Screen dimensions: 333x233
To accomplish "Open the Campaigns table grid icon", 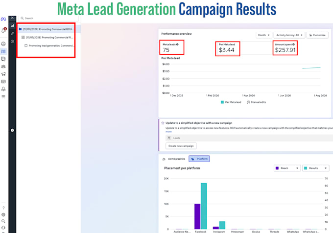I will 3,51.
